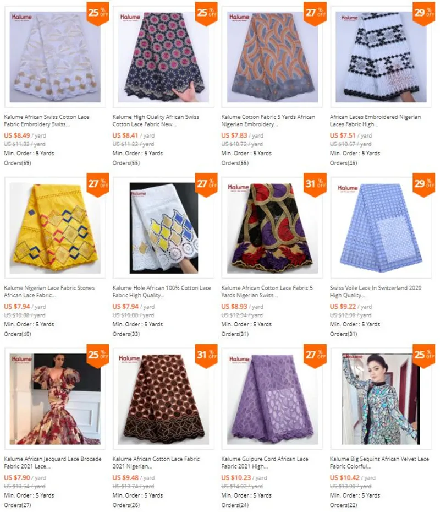Open the yellow diamond pattern lace image
This screenshot has height=512, width=440.
55,228
